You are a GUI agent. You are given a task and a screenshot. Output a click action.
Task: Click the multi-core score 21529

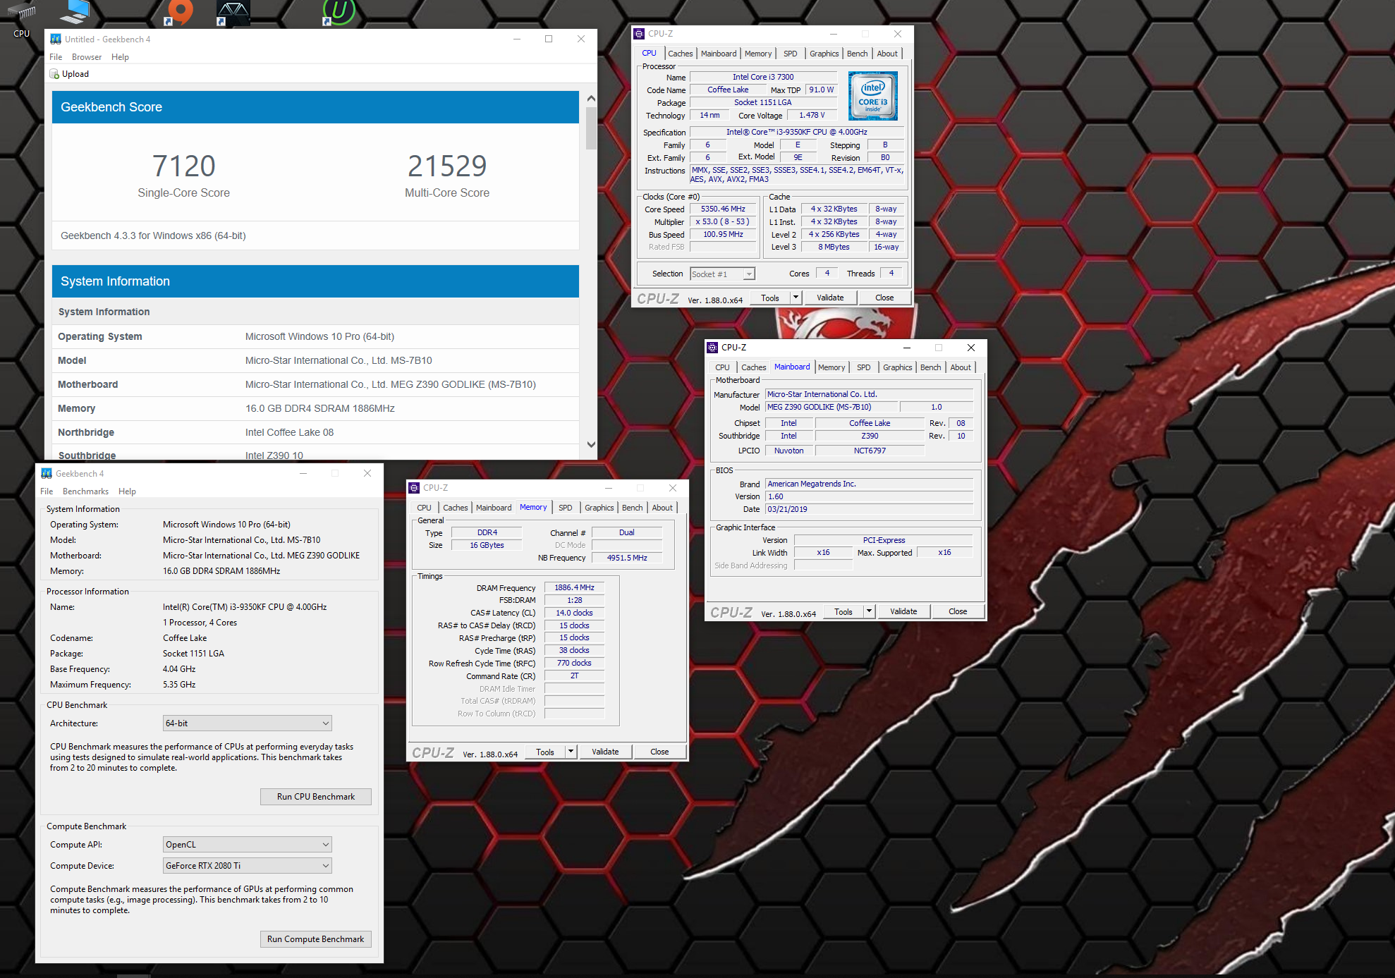tap(447, 166)
